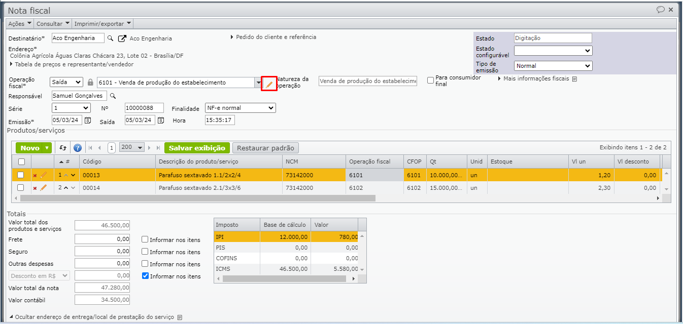Edit item 00014 with the pencil icon
683x324 pixels.
click(43, 188)
